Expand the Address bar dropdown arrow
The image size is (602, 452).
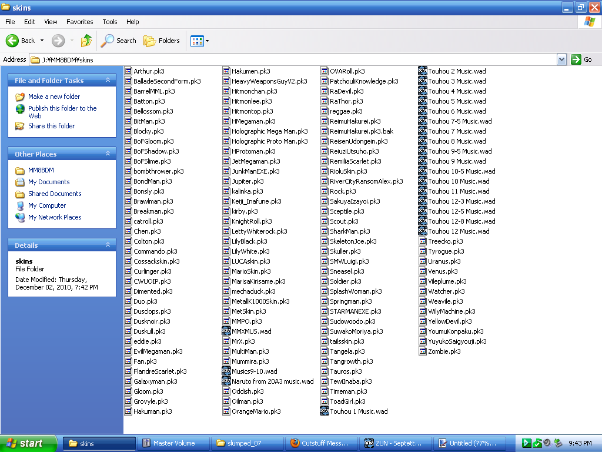[561, 59]
